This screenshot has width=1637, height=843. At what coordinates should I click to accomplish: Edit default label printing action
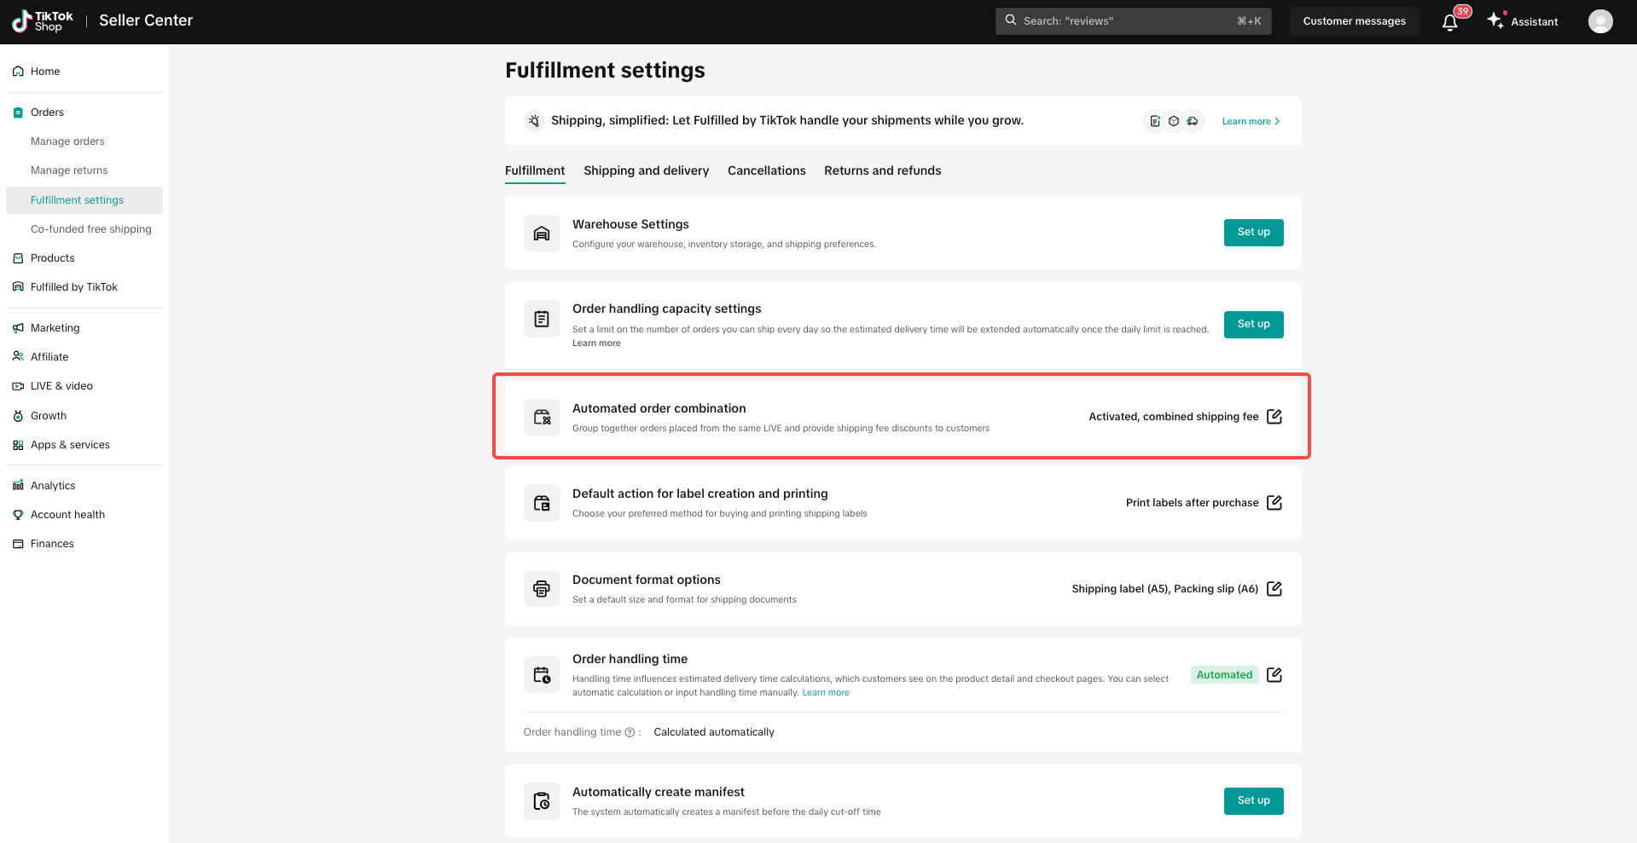1274,503
